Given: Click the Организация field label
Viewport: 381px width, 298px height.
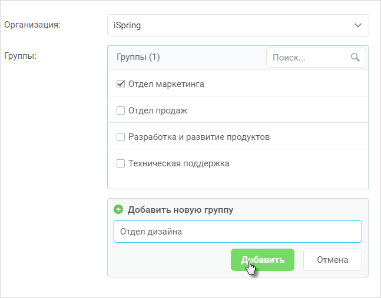Looking at the screenshot, I should pyautogui.click(x=32, y=25).
